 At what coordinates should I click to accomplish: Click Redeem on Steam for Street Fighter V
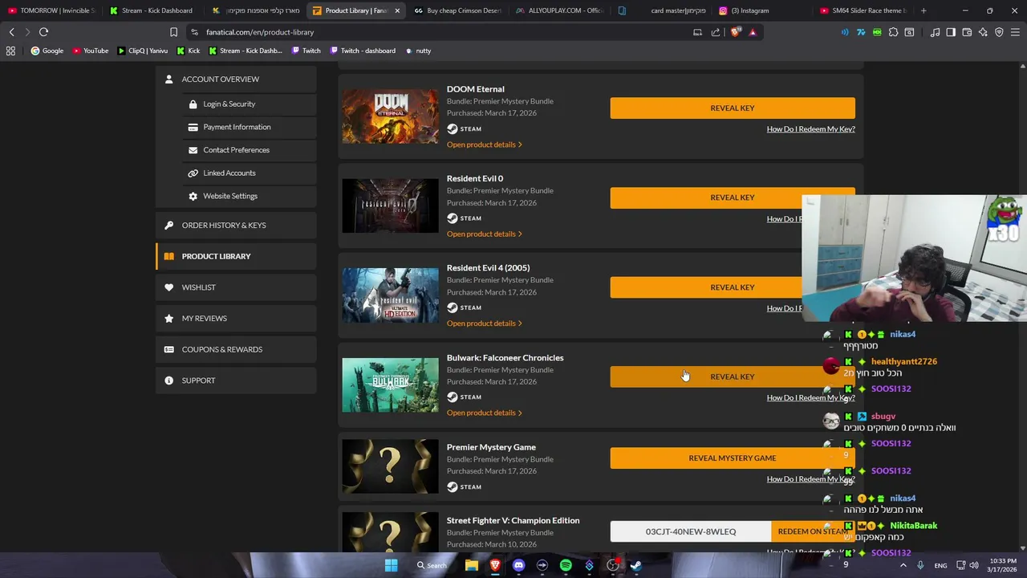point(812,531)
